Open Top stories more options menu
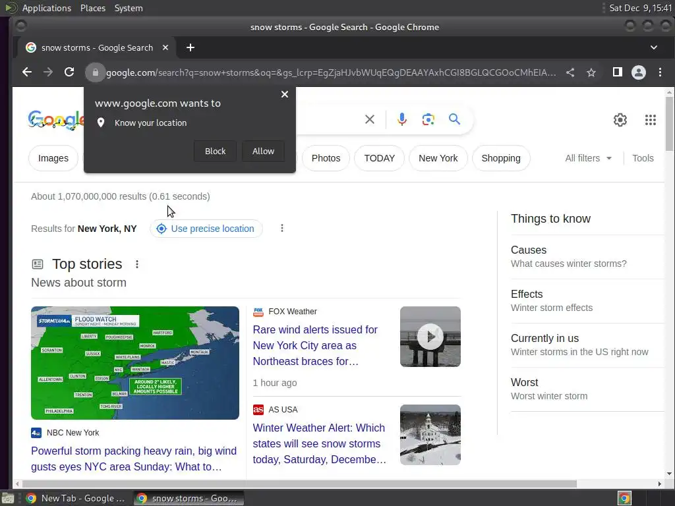The image size is (675, 506). (x=137, y=264)
